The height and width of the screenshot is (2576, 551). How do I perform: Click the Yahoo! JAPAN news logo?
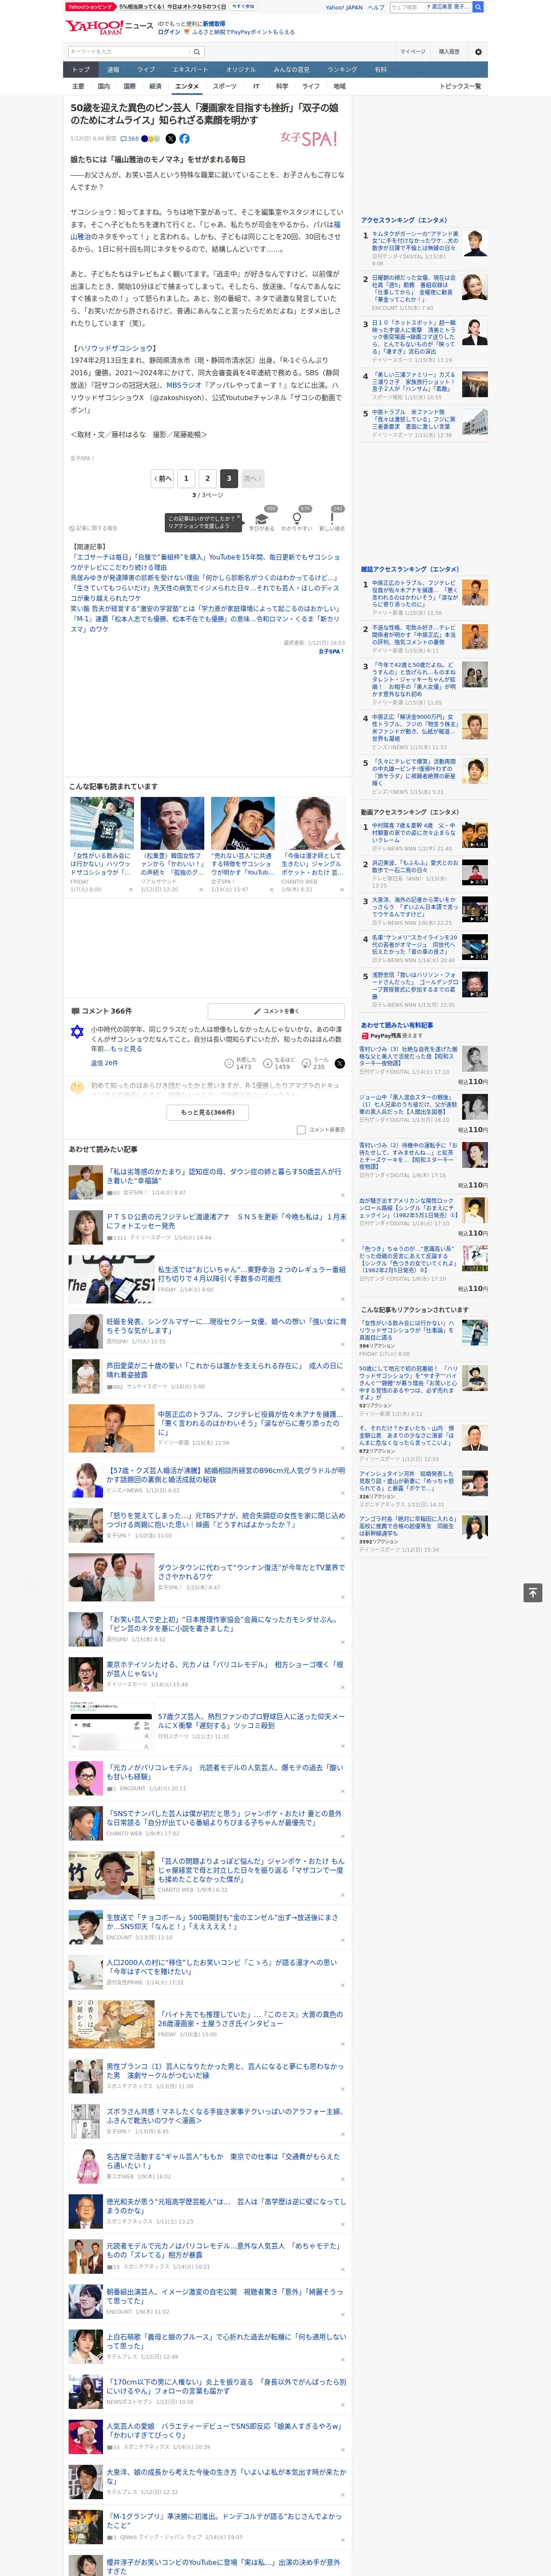tap(109, 27)
